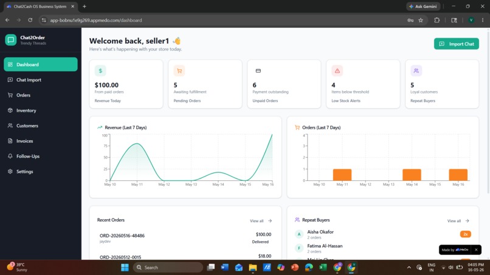Select the Pending Orders label

(x=187, y=101)
